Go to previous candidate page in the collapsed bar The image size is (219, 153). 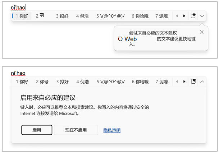point(177,16)
